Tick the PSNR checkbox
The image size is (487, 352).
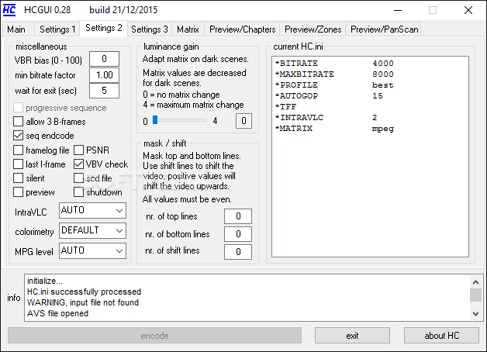tap(78, 150)
